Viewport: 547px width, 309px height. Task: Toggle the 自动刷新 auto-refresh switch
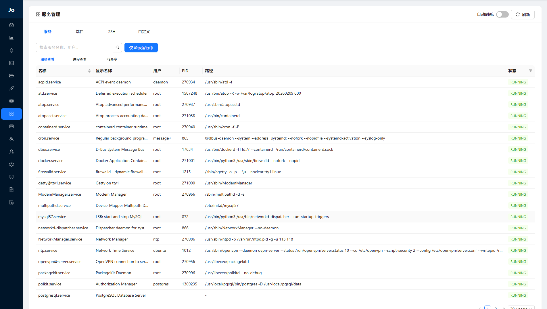pyautogui.click(x=502, y=14)
